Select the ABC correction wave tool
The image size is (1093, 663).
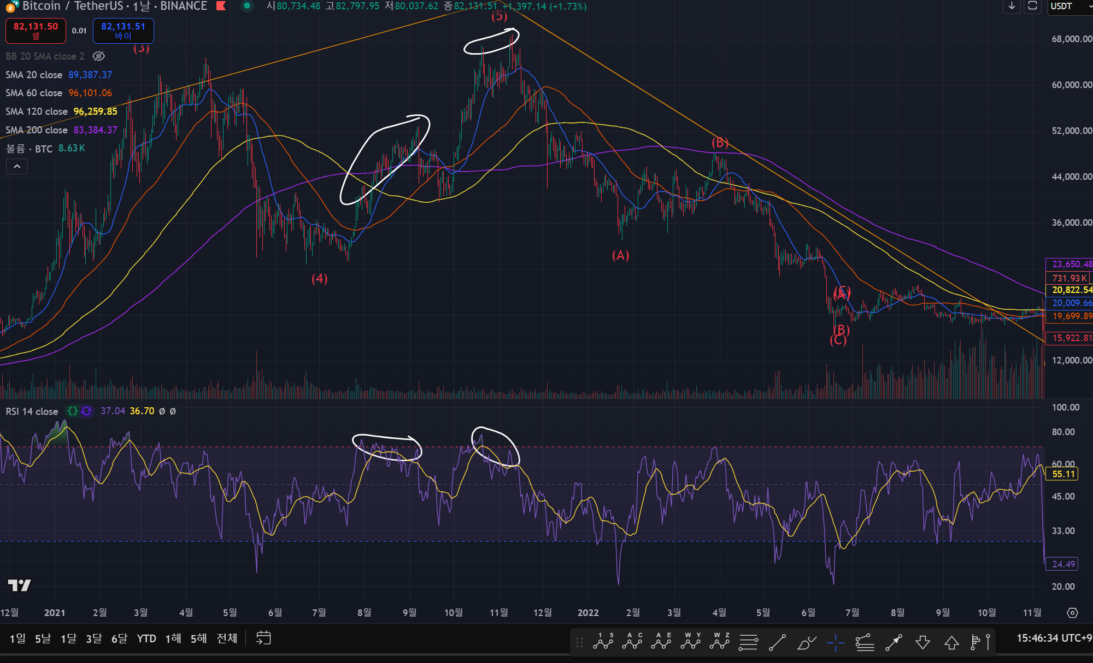pos(632,642)
